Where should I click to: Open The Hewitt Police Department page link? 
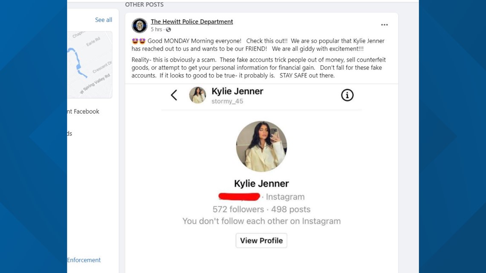point(192,21)
